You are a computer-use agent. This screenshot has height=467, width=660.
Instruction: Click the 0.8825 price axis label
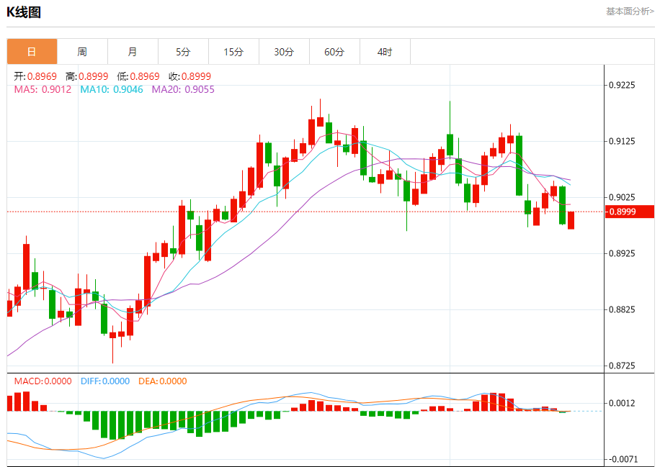coord(622,310)
